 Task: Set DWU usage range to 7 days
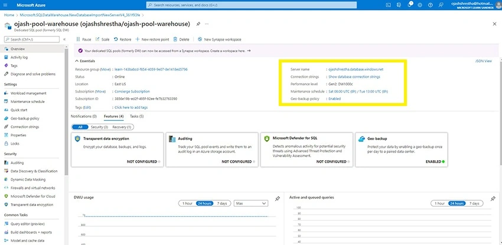point(222,203)
